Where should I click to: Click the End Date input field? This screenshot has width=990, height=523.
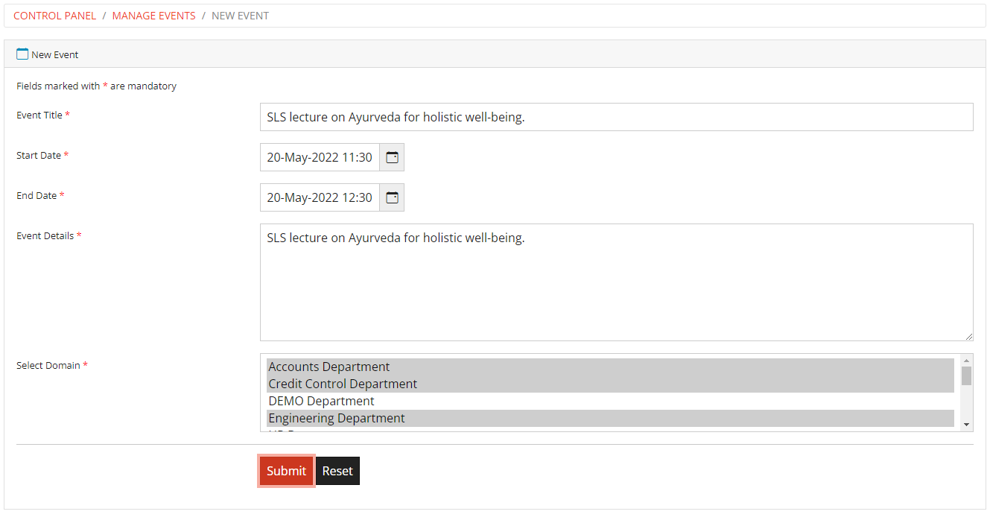click(319, 197)
